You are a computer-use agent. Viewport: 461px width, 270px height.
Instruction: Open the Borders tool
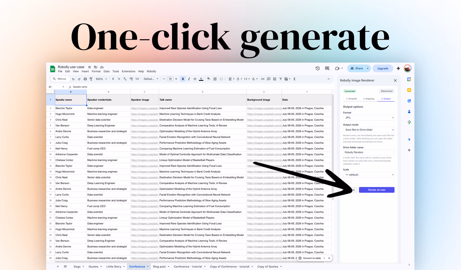(x=215, y=79)
